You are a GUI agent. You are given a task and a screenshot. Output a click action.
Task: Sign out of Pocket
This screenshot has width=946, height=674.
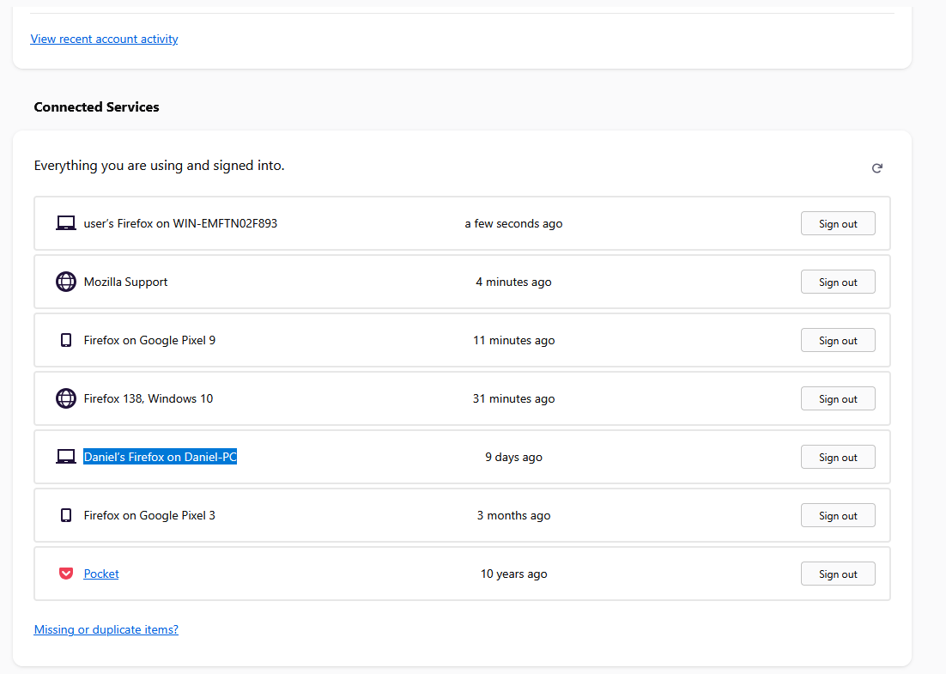pos(838,574)
